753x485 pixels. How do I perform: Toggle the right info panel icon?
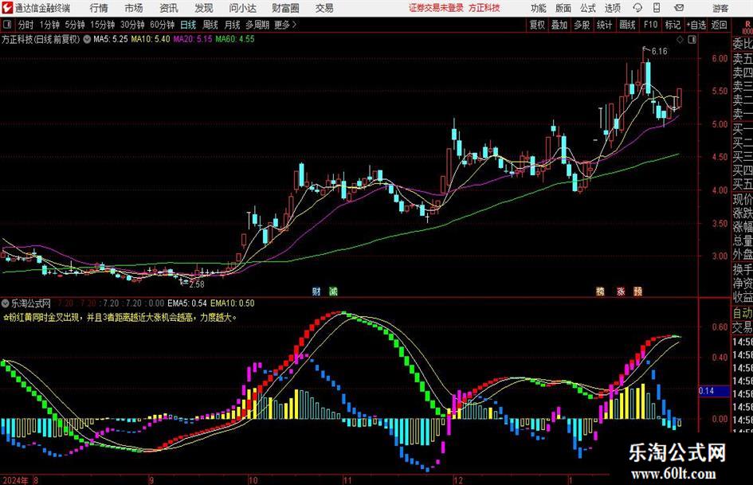click(x=692, y=40)
